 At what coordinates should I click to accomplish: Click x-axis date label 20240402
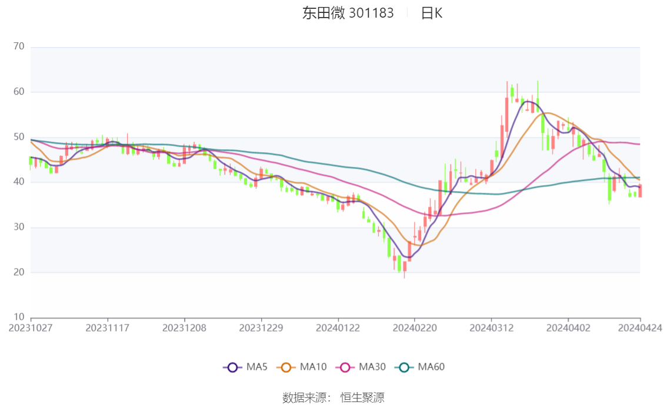[x=568, y=328]
